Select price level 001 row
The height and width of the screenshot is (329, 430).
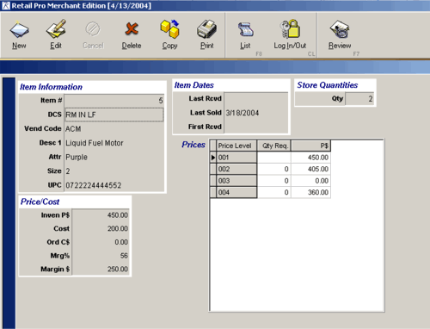(x=271, y=158)
